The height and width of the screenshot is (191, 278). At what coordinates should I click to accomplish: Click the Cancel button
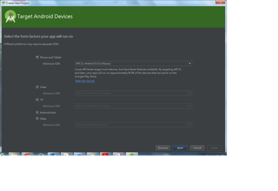(197, 148)
